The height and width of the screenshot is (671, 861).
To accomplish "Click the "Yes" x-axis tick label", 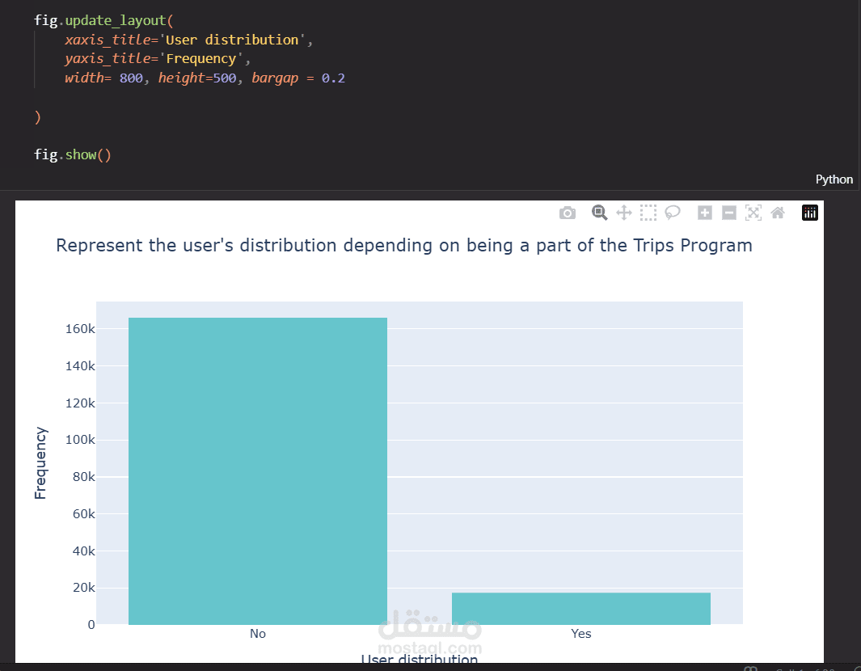I will (581, 634).
